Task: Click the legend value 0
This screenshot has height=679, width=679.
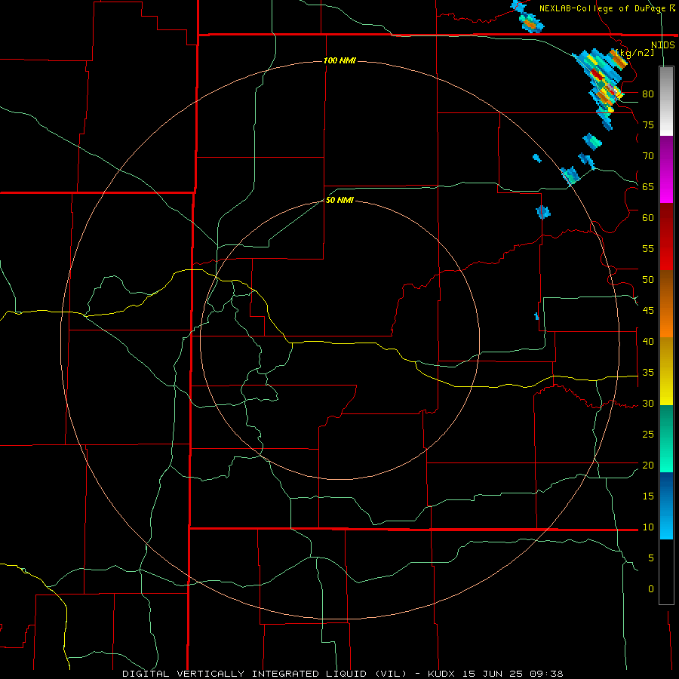Action: (x=651, y=589)
